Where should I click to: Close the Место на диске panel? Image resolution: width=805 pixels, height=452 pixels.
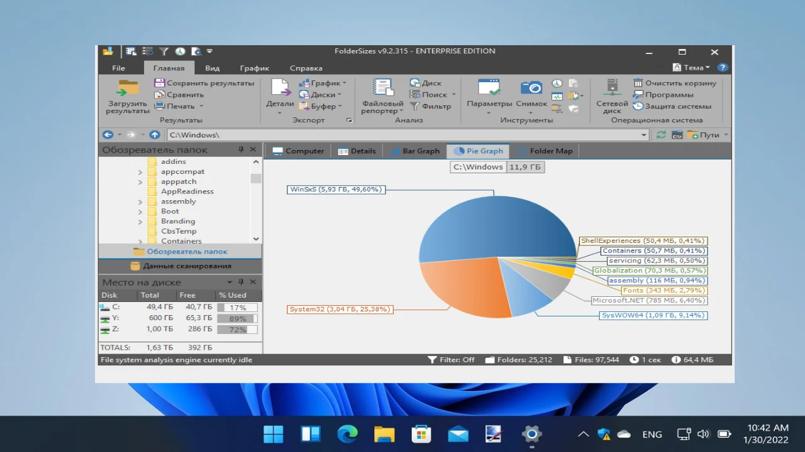click(253, 282)
